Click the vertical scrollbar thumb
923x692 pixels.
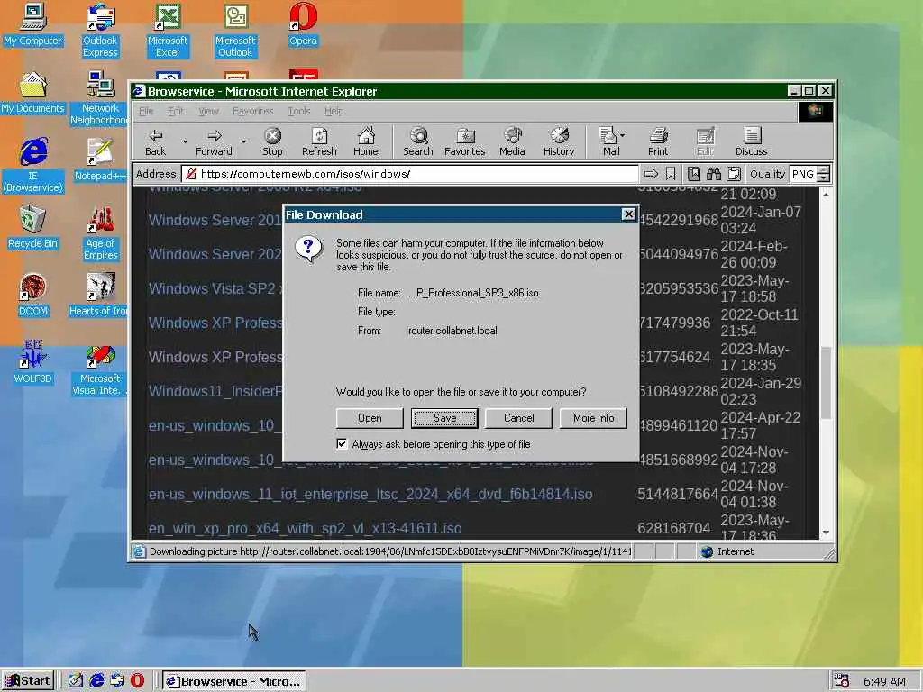click(x=826, y=382)
